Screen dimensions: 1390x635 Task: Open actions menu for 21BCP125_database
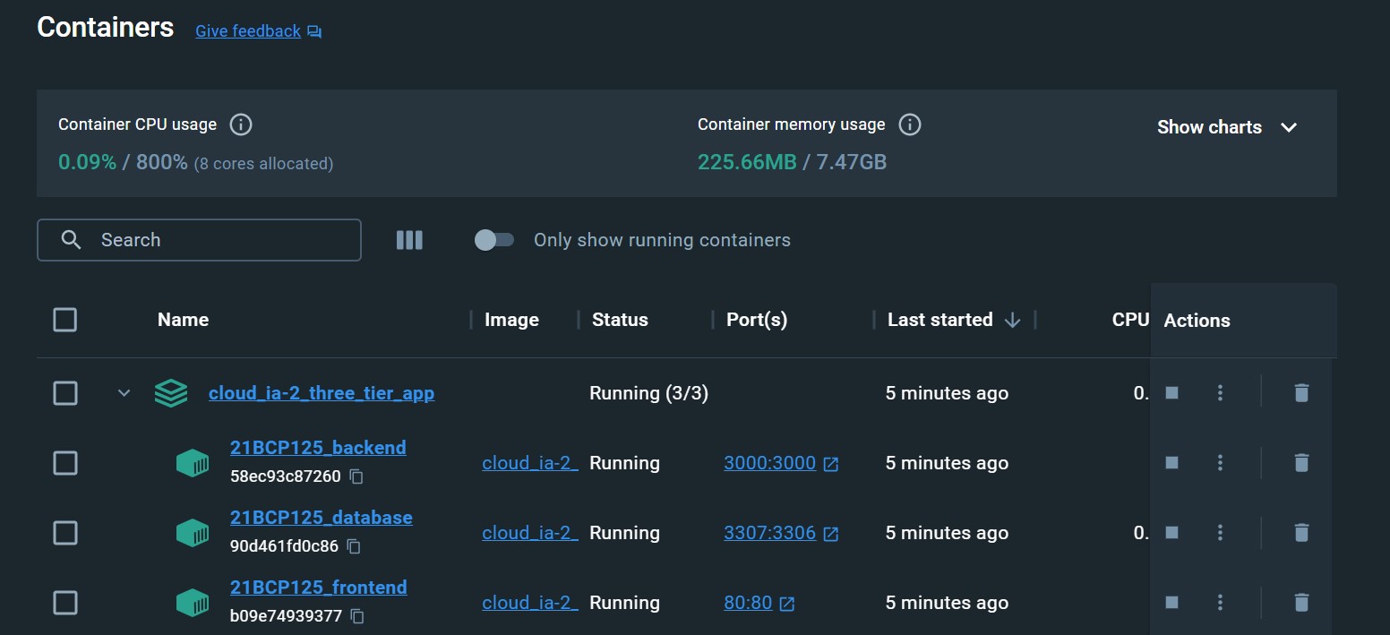click(1219, 532)
